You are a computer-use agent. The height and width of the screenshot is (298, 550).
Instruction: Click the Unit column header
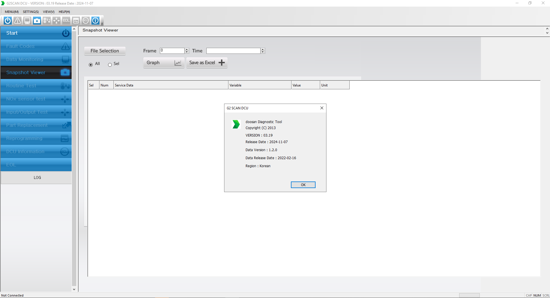(x=335, y=85)
